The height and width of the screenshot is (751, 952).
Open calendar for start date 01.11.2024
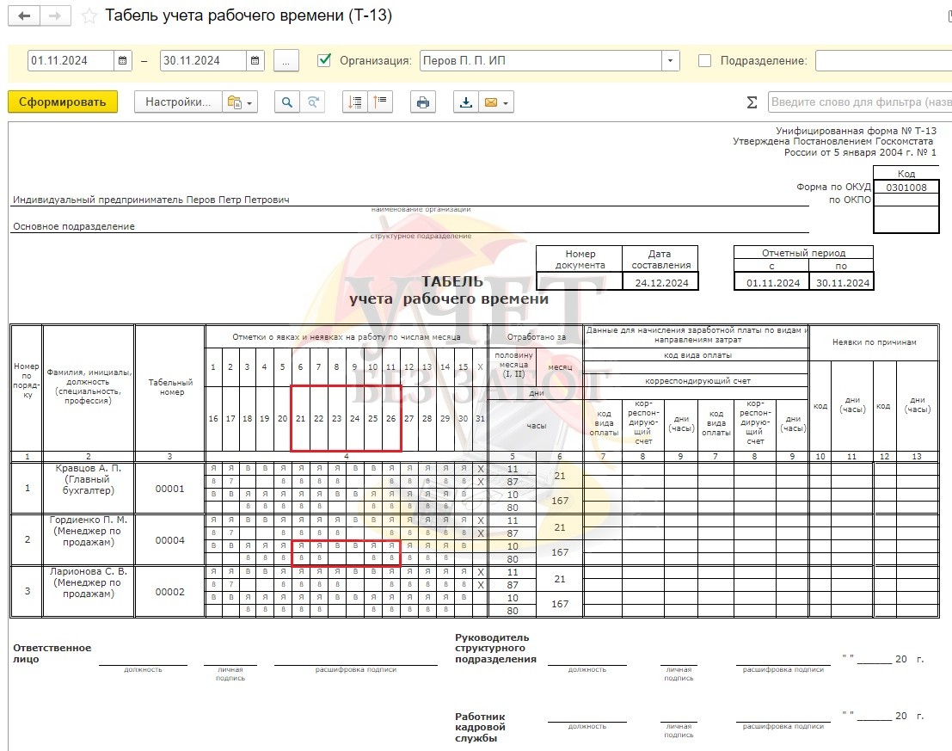pyautogui.click(x=123, y=61)
